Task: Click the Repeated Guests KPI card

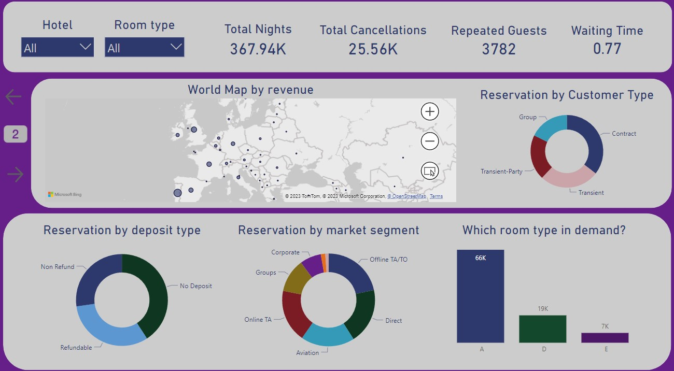Action: pyautogui.click(x=499, y=40)
